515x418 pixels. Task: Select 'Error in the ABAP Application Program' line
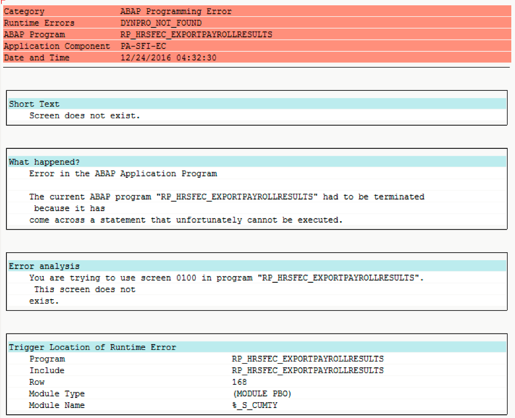pyautogui.click(x=123, y=174)
